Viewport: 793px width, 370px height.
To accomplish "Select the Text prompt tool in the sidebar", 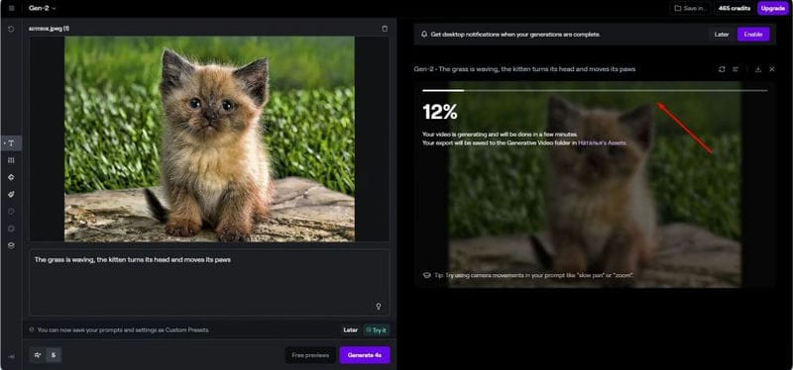I will coord(11,143).
